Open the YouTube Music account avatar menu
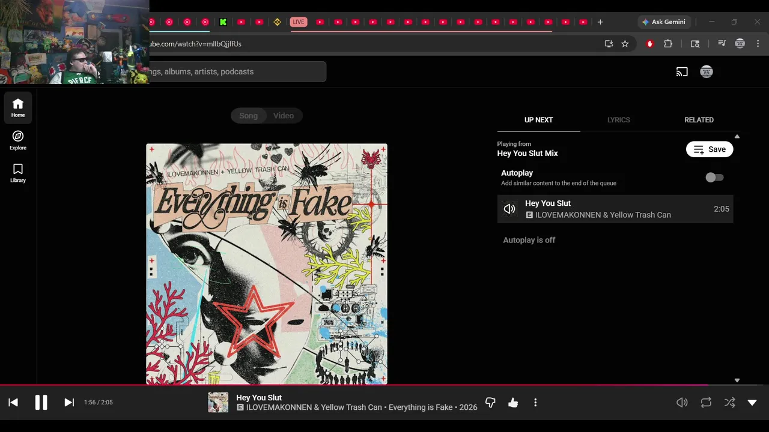The image size is (769, 432). point(707,72)
